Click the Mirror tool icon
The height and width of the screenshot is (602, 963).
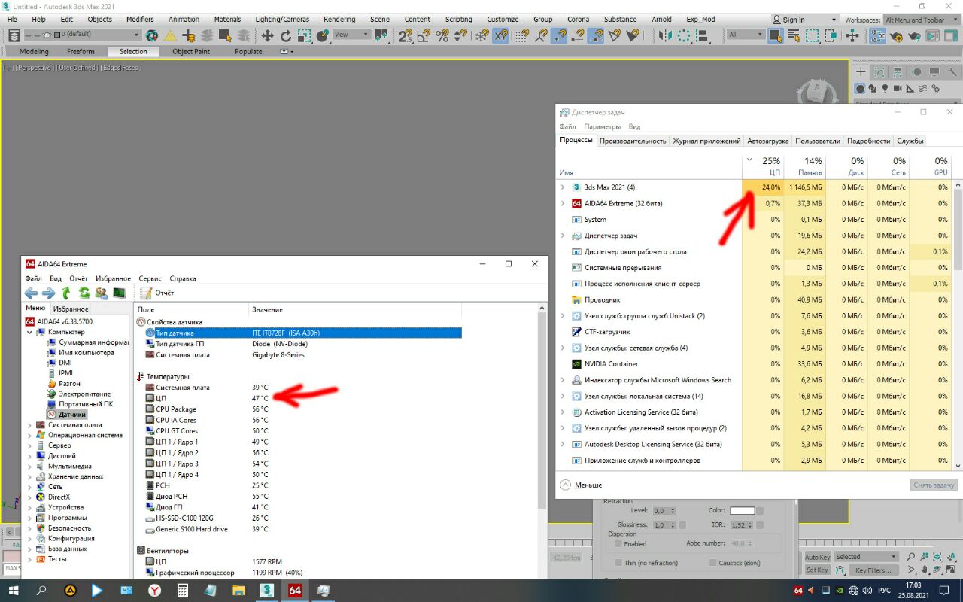click(665, 35)
